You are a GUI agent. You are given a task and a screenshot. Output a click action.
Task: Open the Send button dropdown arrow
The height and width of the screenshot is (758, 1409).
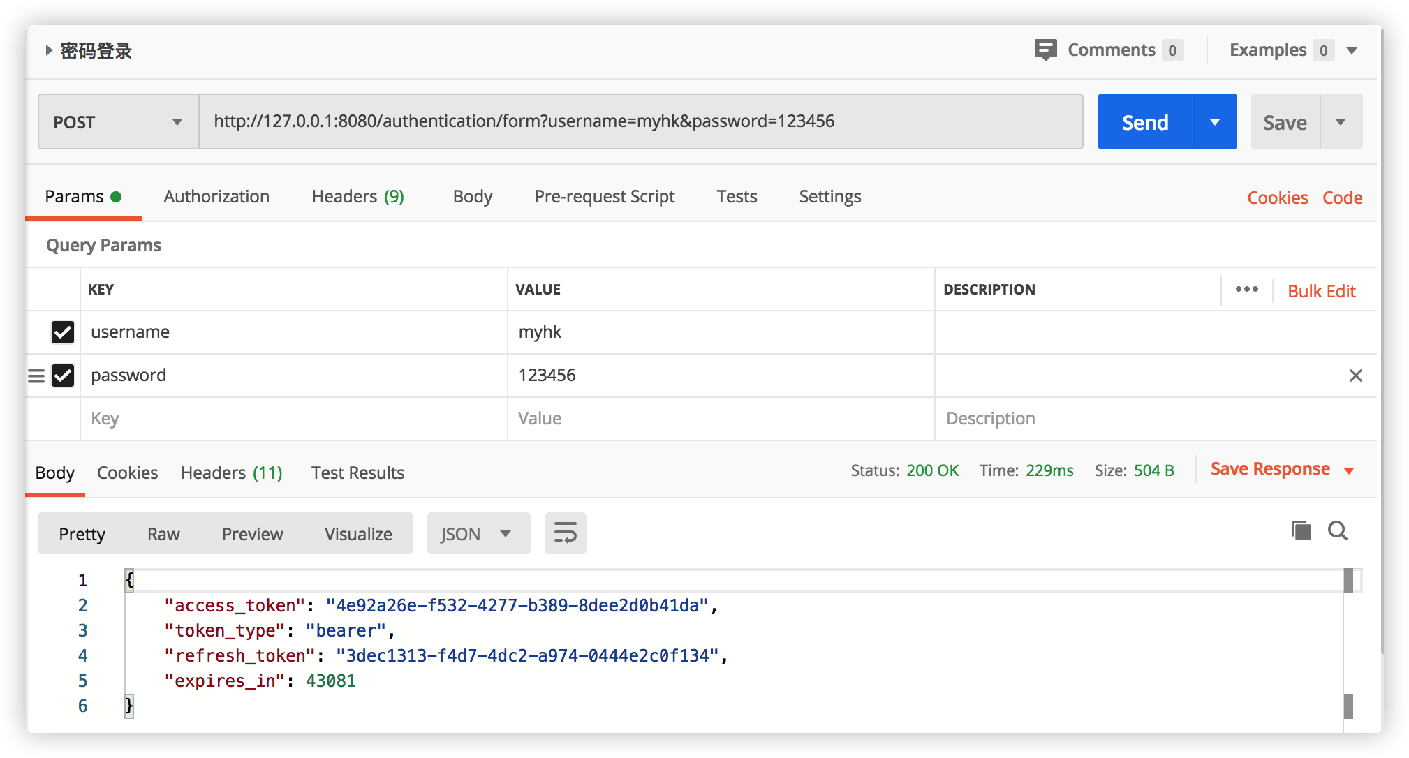click(x=1215, y=122)
